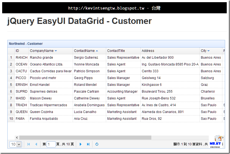Click contact name Aria Cruz
This screenshot has width=230, height=154.
click(89, 119)
